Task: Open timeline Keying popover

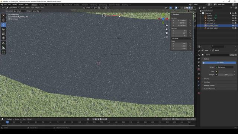Action: click(17, 119)
